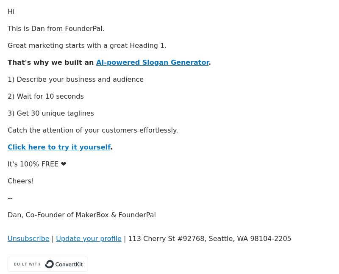Click the 'Great marketing starts with a great Heading 1' line
This screenshot has width=339, height=274.
coord(87,46)
